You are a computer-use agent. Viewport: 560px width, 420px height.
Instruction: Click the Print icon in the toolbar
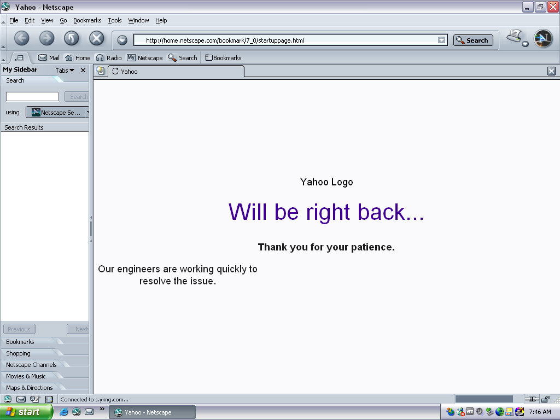point(514,37)
